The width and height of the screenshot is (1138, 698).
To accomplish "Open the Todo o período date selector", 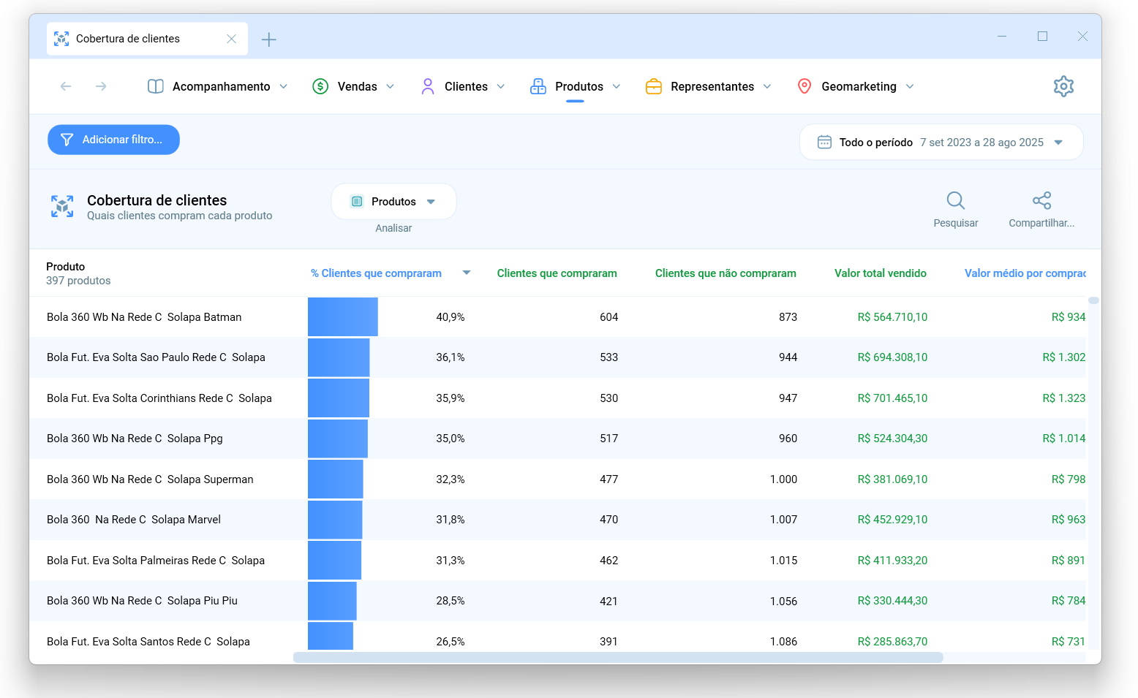I will (941, 143).
